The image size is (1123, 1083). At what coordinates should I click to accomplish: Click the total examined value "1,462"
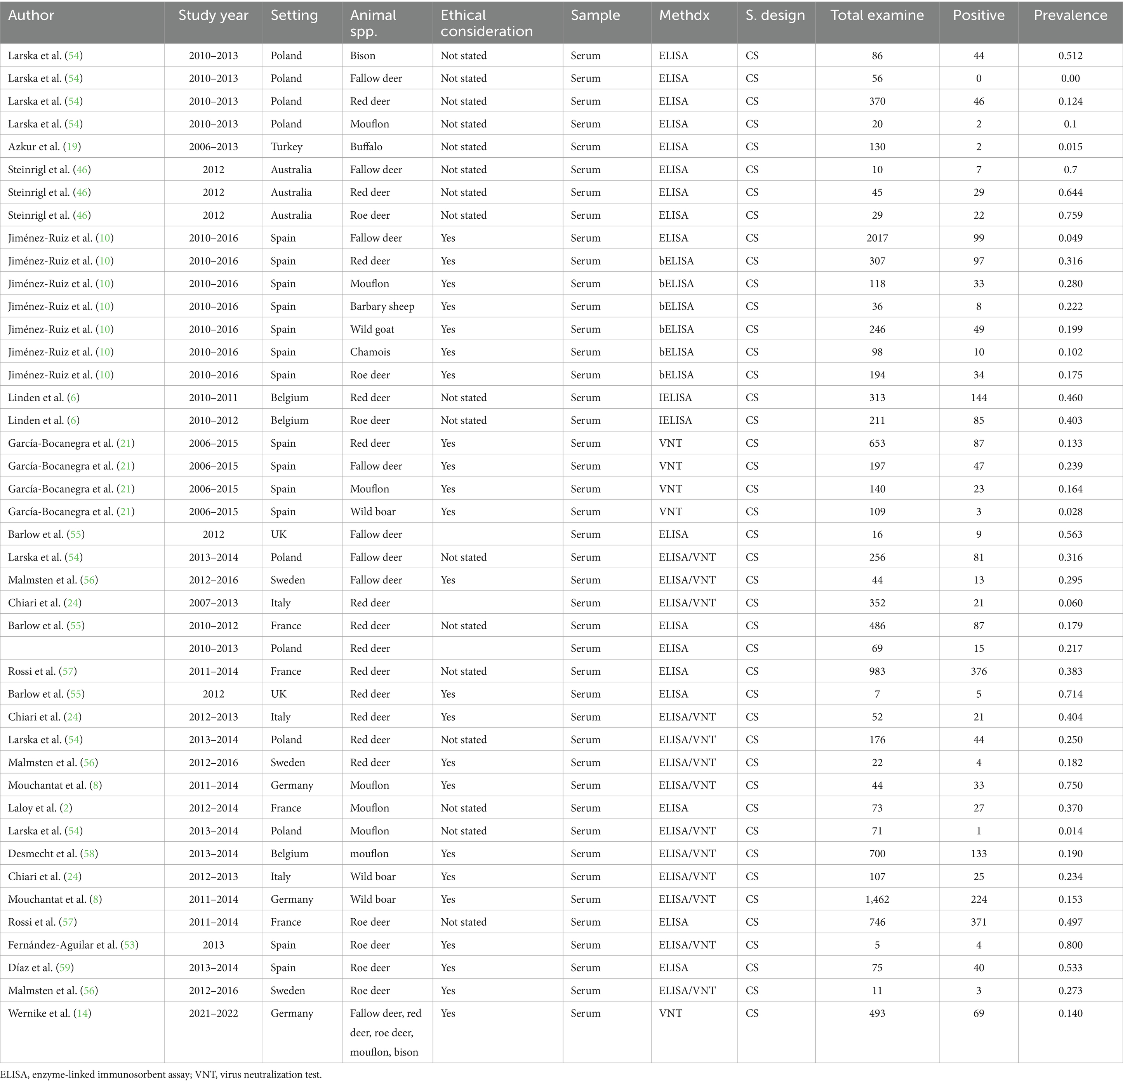pyautogui.click(x=877, y=900)
